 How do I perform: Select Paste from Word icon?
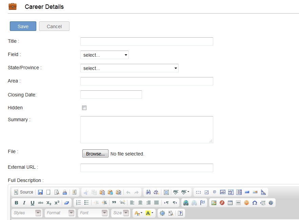(x=119, y=192)
